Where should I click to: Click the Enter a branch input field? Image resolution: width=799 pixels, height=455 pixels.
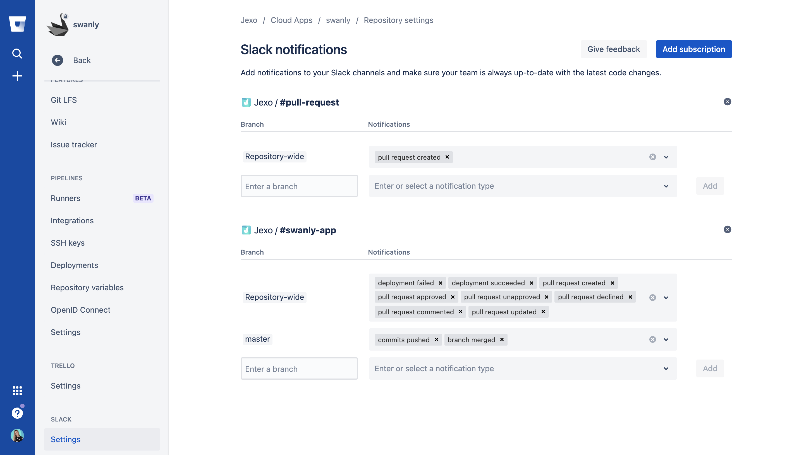coord(299,186)
